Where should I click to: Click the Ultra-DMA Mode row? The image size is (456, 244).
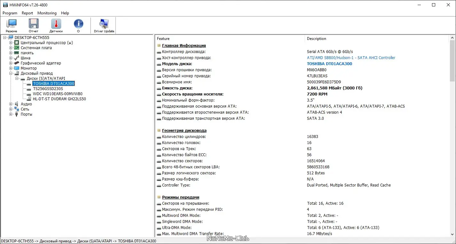pyautogui.click(x=303, y=228)
